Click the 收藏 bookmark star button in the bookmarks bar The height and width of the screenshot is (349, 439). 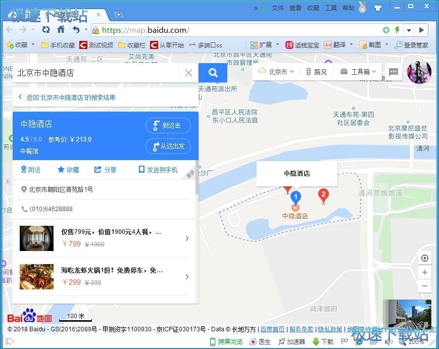coord(17,45)
